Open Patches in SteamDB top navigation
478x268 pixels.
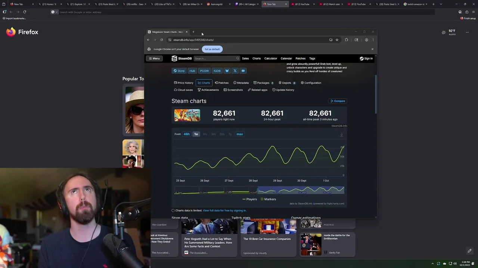(300, 58)
